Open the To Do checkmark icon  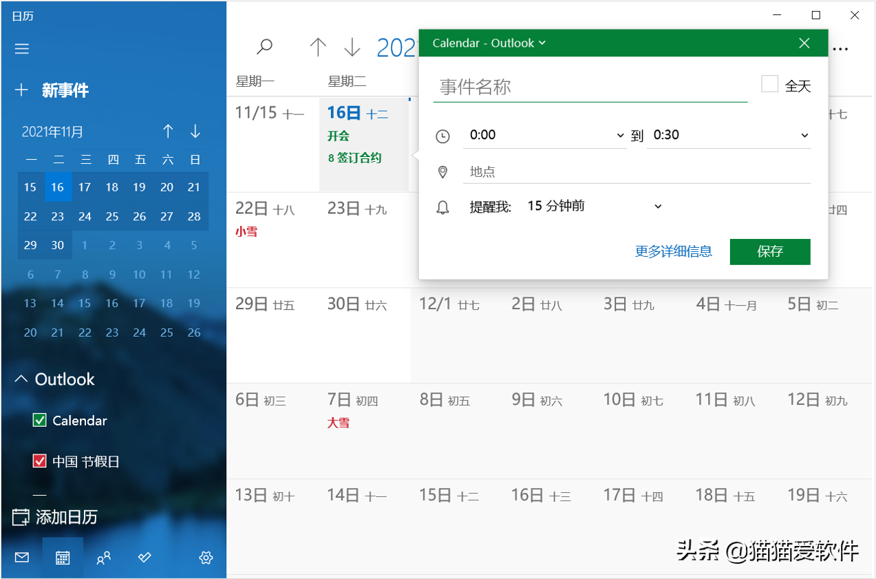pos(145,558)
